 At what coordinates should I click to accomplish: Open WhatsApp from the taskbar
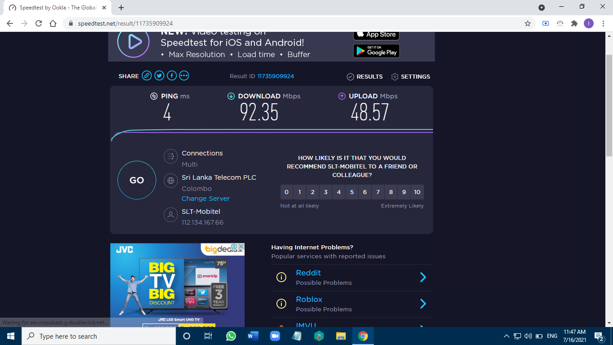pos(231,336)
